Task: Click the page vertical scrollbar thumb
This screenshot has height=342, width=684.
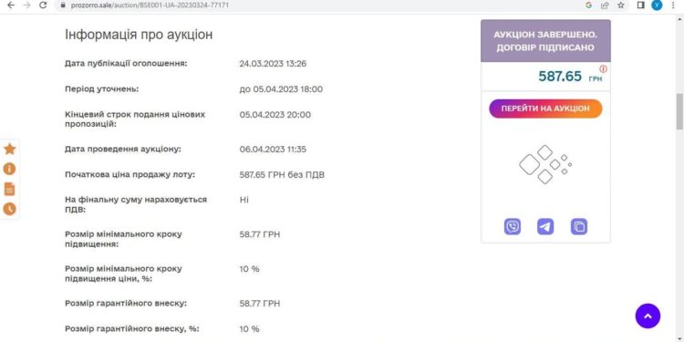Action: (x=679, y=111)
